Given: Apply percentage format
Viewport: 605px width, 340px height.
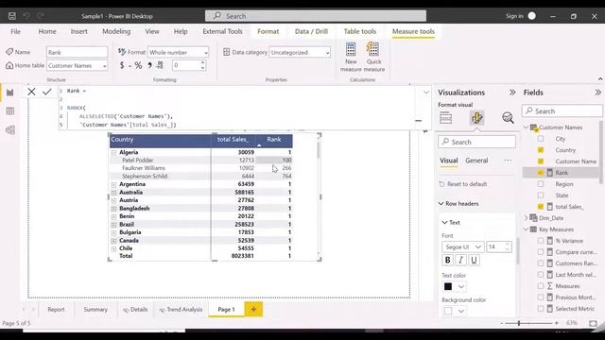Looking at the screenshot, I should tap(138, 65).
